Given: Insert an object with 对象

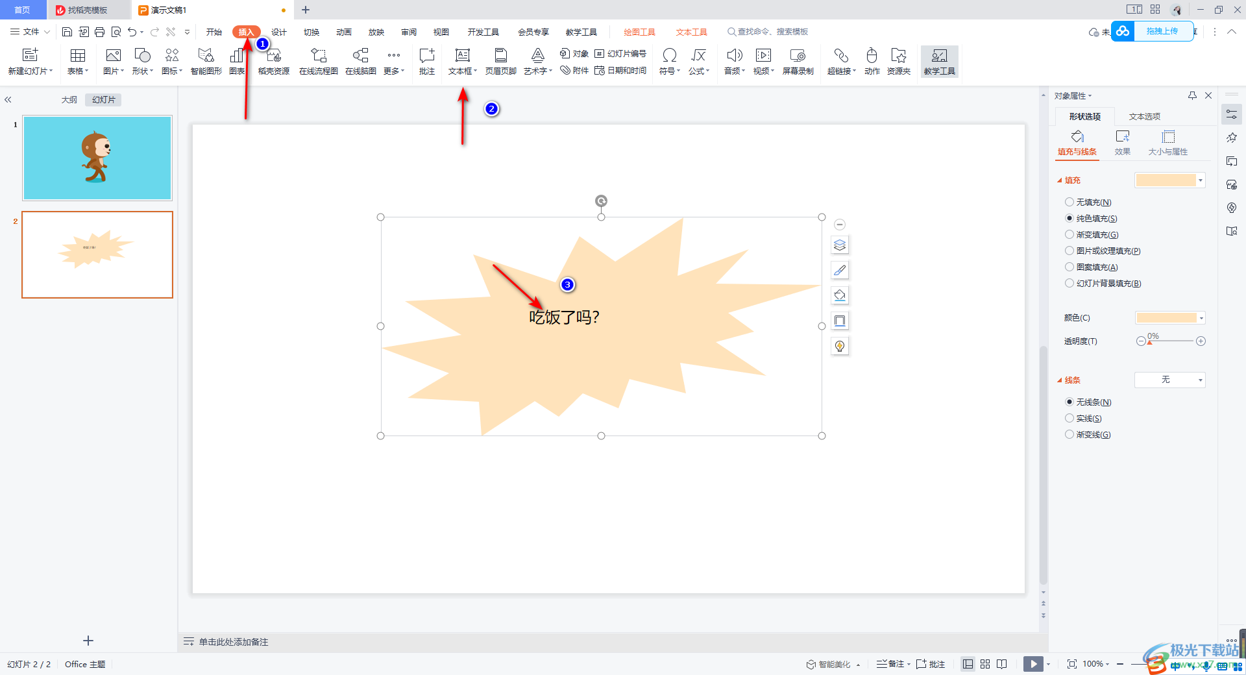Looking at the screenshot, I should (574, 54).
